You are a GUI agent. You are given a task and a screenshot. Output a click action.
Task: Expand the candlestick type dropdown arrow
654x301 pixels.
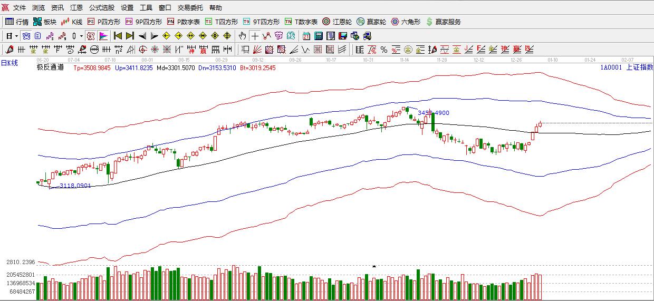click(81, 36)
